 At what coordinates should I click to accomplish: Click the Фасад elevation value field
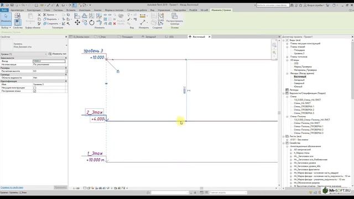click(49, 61)
